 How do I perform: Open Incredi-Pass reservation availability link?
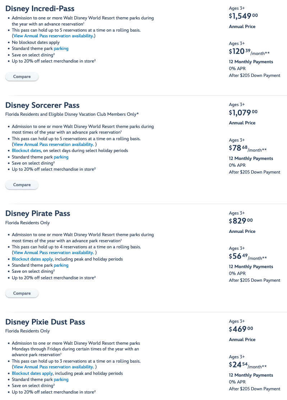(x=54, y=36)
